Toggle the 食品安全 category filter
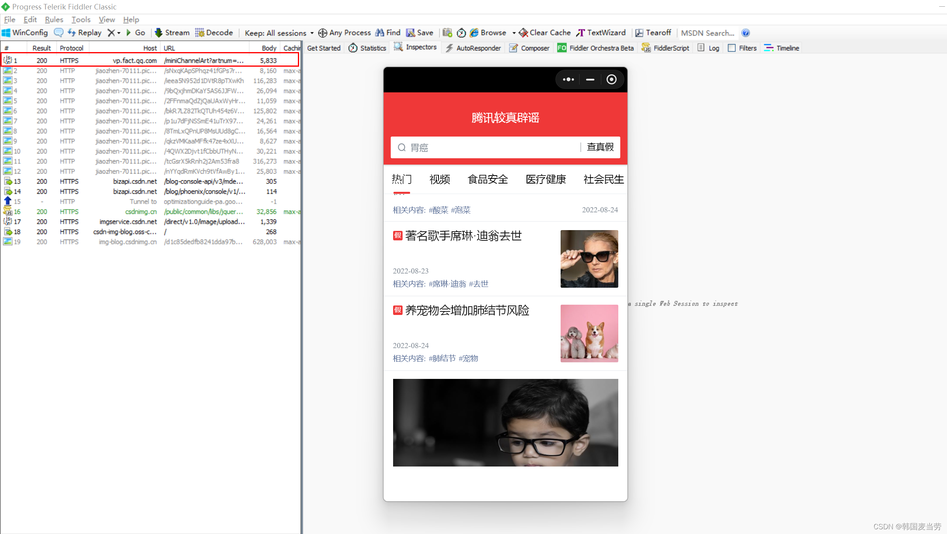Image resolution: width=947 pixels, height=534 pixels. pyautogui.click(x=488, y=180)
